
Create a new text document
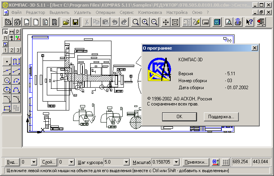click(45, 22)
